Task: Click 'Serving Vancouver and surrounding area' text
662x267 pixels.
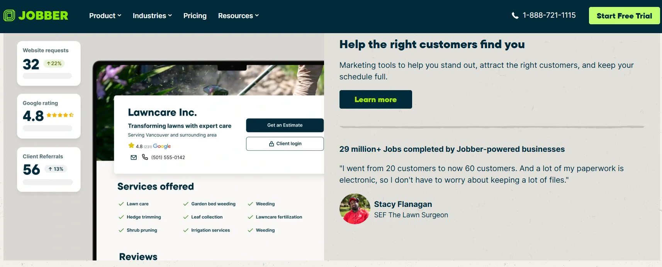Action: click(172, 135)
